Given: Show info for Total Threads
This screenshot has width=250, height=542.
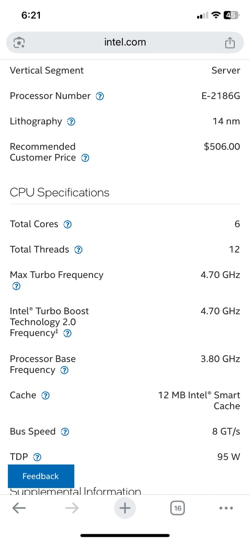Looking at the screenshot, I should (x=78, y=250).
